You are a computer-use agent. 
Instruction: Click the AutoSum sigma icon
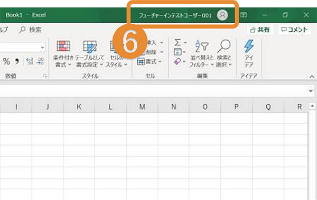click(178, 42)
